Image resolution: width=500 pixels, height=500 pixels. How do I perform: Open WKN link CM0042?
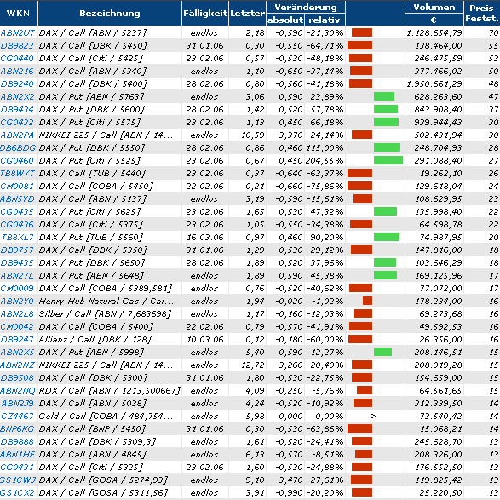tap(17, 326)
